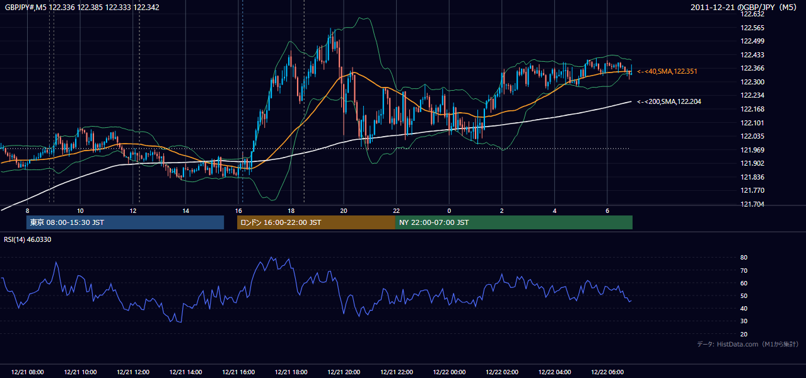Click RSI axis level 20

point(744,334)
